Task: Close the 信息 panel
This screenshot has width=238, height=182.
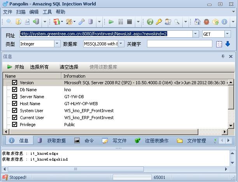Action: click(231, 57)
